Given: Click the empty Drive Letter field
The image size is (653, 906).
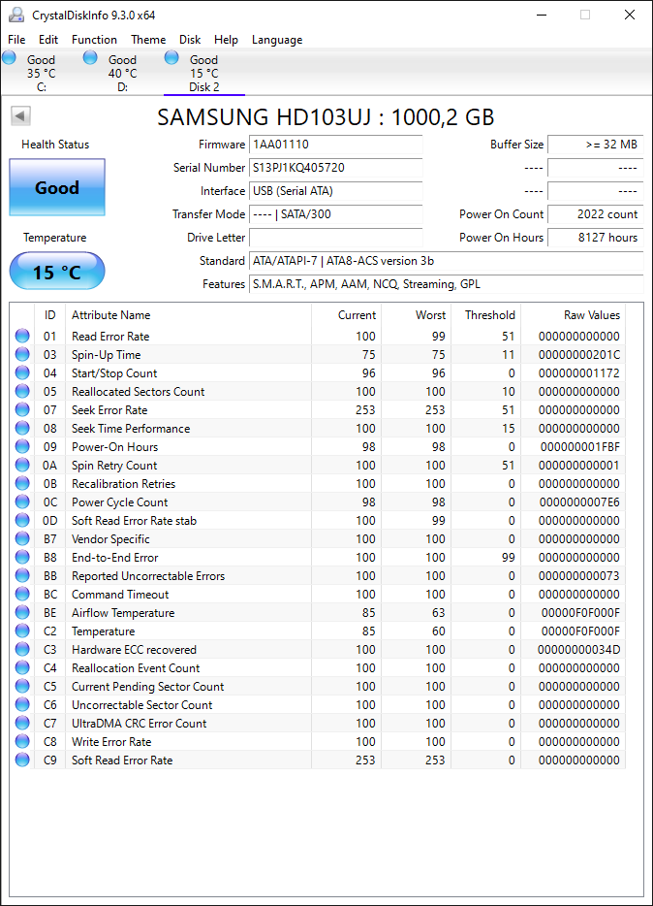Looking at the screenshot, I should pos(336,238).
